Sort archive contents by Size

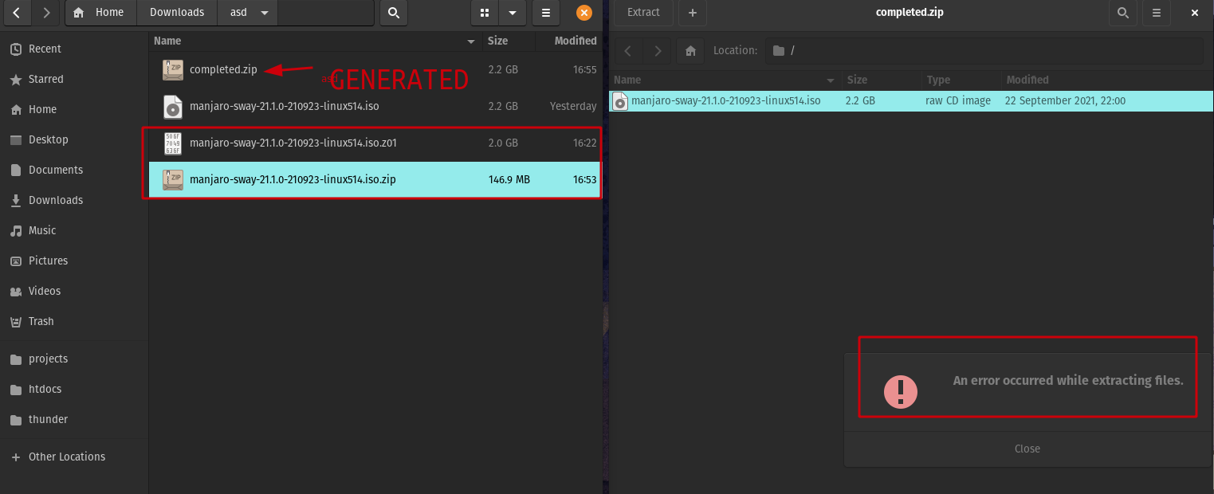(x=882, y=80)
